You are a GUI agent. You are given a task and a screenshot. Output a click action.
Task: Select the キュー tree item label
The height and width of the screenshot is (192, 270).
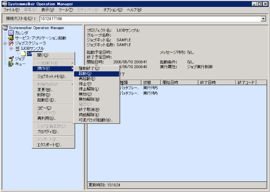click(20, 64)
